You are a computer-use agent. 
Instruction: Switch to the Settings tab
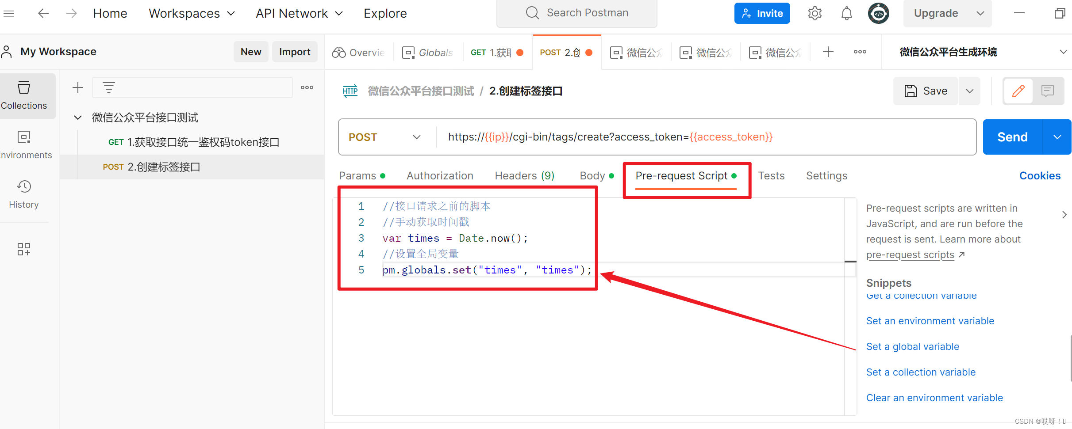coord(826,176)
